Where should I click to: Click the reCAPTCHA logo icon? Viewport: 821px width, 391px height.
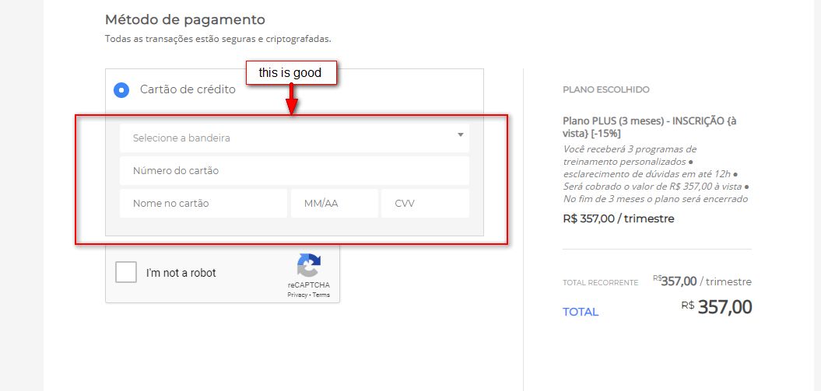308,266
